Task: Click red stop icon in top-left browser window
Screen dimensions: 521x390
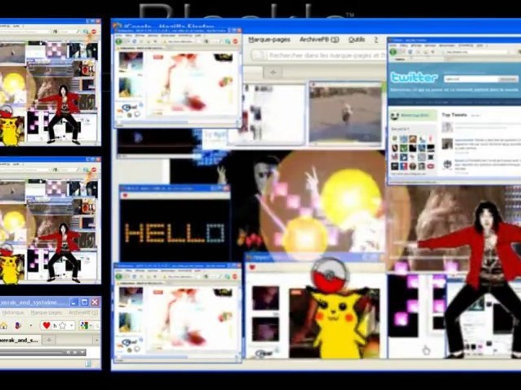Action: coord(94,31)
